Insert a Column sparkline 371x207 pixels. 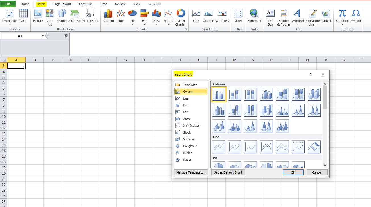point(208,16)
